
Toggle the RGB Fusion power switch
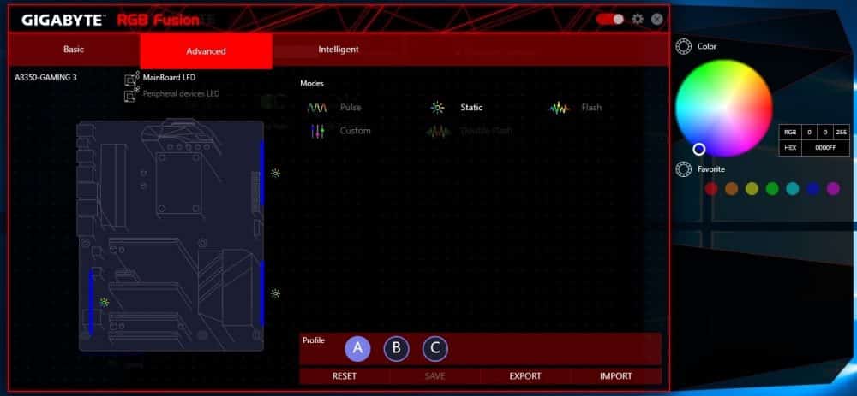pos(610,19)
